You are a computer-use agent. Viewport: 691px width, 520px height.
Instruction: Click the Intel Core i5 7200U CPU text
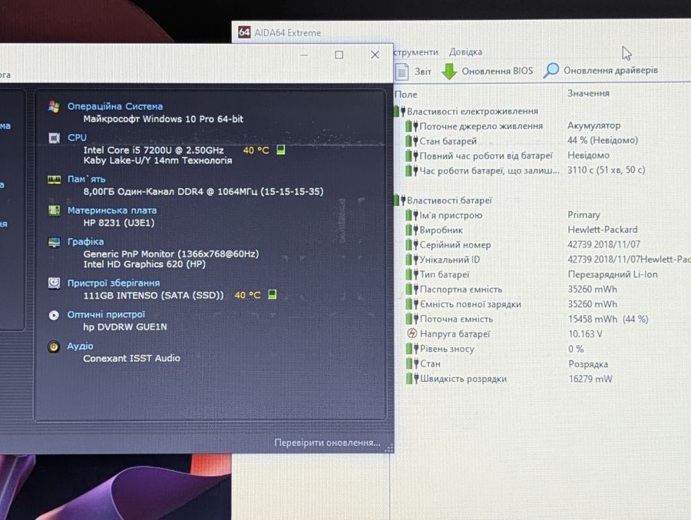(154, 151)
